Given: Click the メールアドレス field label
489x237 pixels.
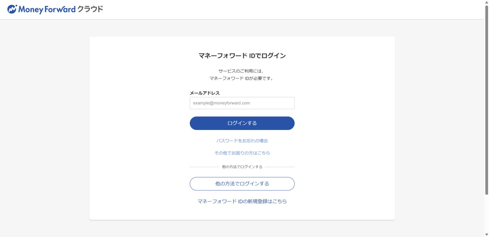Looking at the screenshot, I should coord(205,93).
